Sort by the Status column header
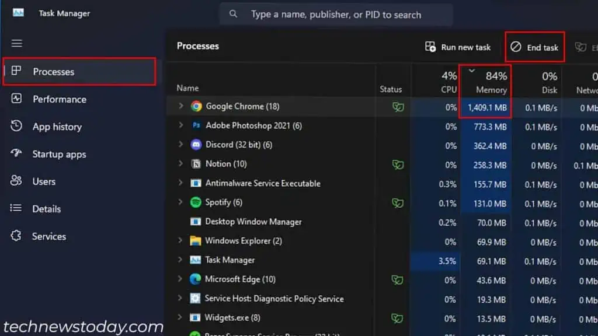The width and height of the screenshot is (598, 336). point(391,89)
